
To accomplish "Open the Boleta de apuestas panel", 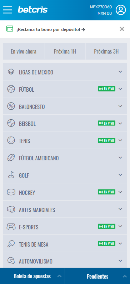I will pos(32,276).
